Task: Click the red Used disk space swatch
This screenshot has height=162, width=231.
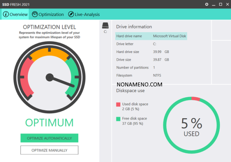Action: 118,105
